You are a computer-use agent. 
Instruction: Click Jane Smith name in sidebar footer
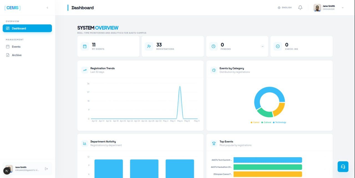coord(21,167)
